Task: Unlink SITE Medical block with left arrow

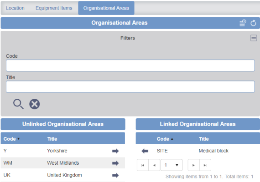Action: coord(145,151)
